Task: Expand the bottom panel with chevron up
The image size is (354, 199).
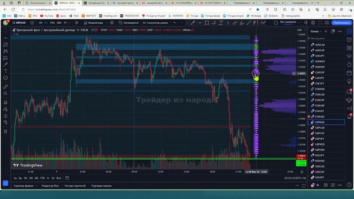Action: click(297, 186)
